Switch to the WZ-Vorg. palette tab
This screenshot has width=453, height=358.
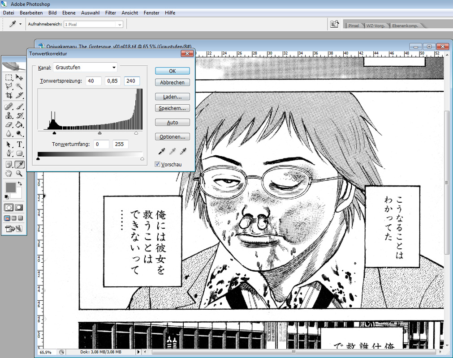[x=375, y=26]
